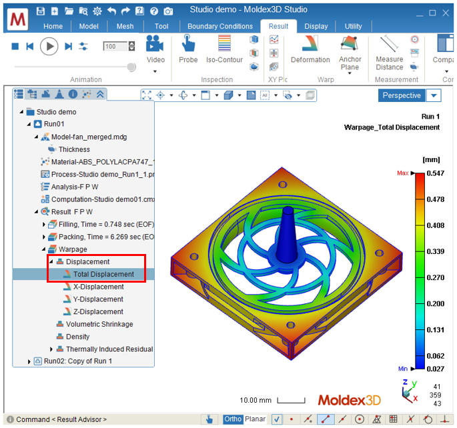Play the animation
This screenshot has height=428, width=457.
(49, 46)
